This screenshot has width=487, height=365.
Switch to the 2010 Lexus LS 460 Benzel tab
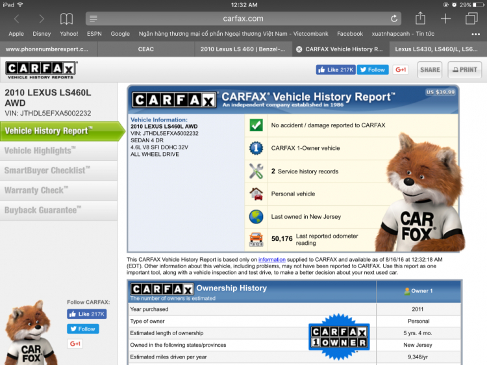pos(243,49)
